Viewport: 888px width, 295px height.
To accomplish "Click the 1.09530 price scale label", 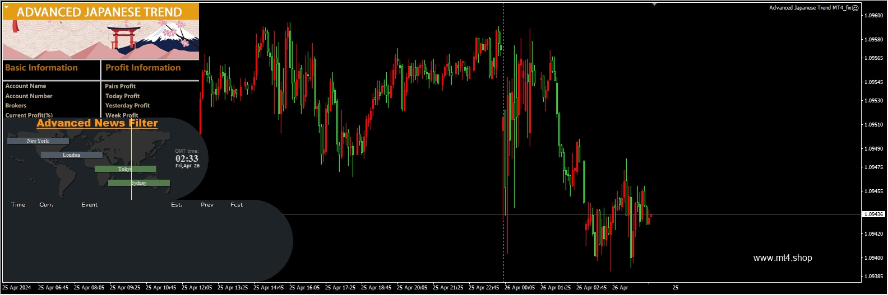I will pos(874,101).
